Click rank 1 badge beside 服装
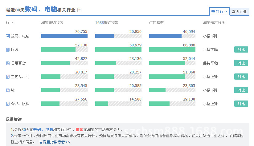Screen dimensions: 254x146 (8, 50)
